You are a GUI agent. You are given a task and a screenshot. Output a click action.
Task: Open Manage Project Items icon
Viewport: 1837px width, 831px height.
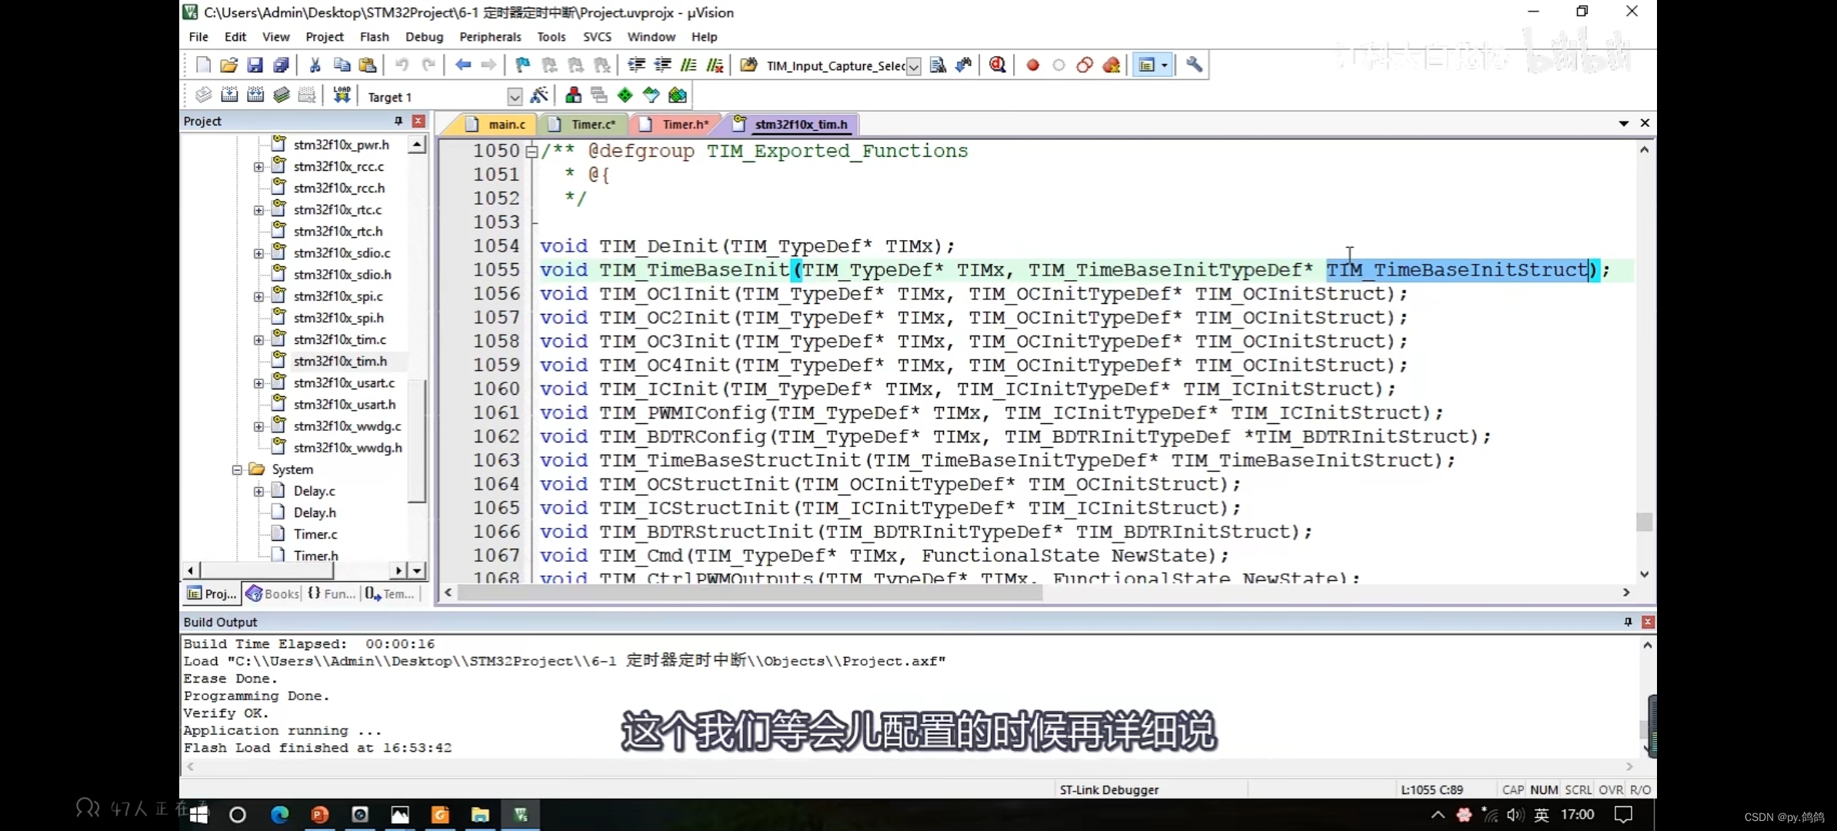click(x=573, y=95)
